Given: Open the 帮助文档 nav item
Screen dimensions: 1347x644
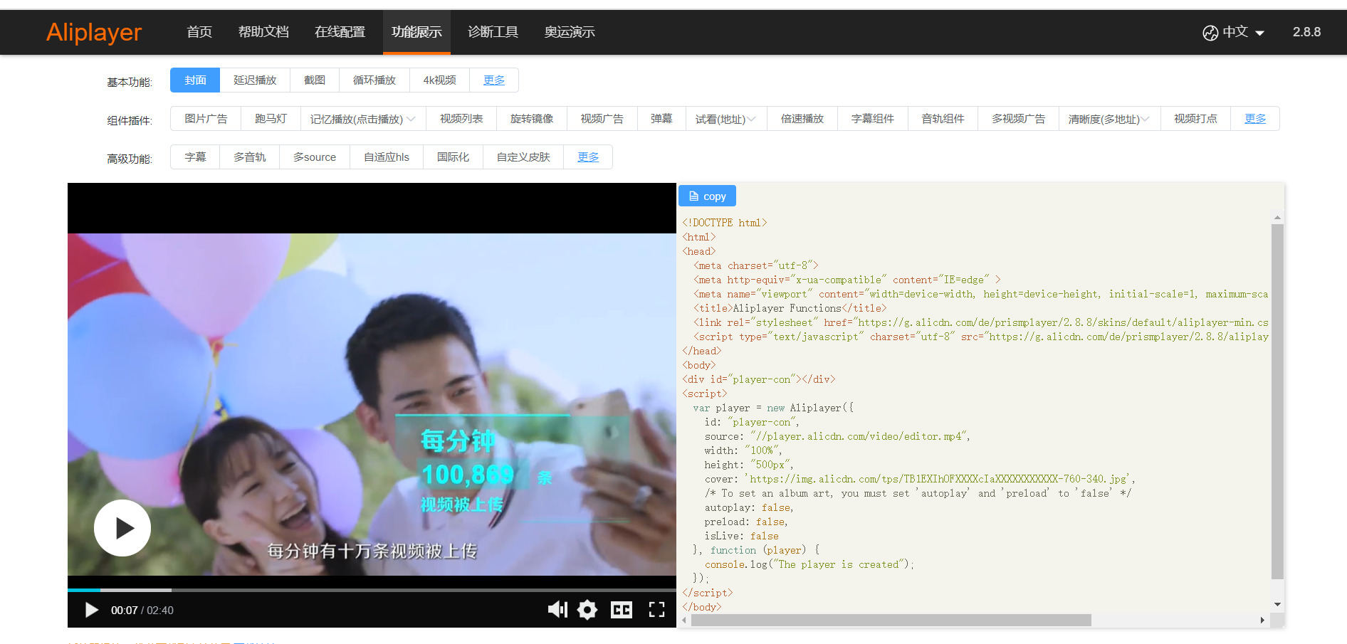Looking at the screenshot, I should point(263,32).
